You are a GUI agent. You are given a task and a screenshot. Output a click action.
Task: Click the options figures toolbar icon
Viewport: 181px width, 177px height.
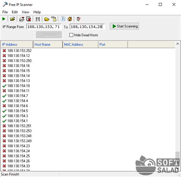tap(38, 19)
